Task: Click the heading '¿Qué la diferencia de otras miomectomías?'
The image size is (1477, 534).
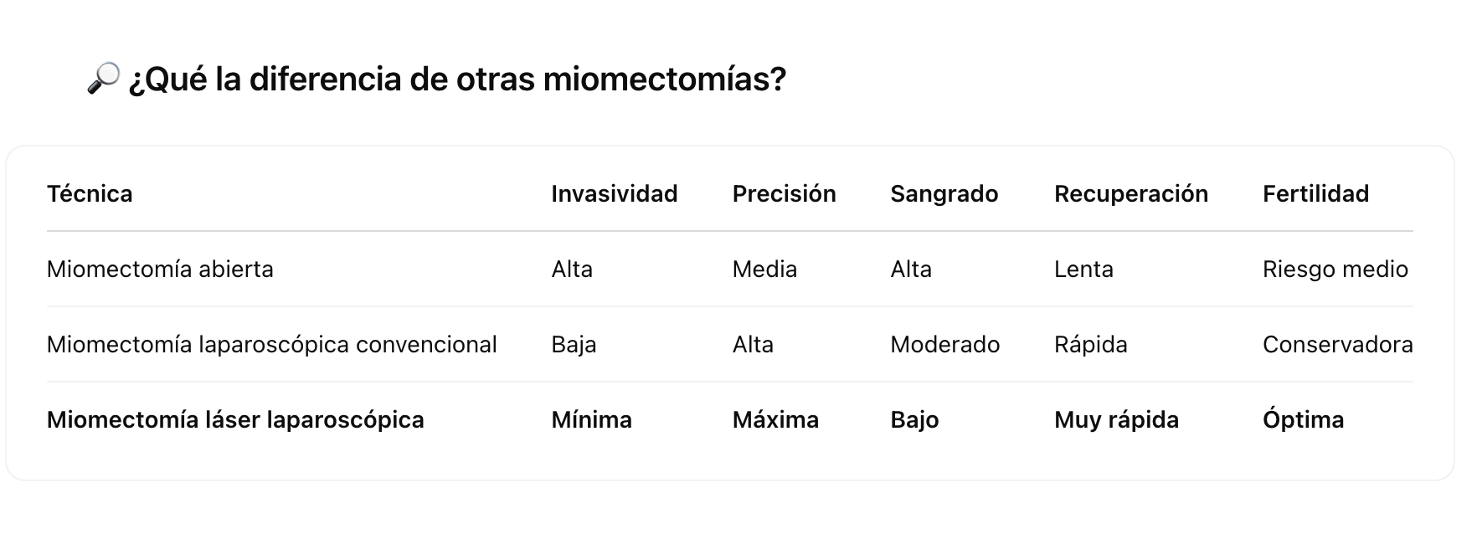Action: click(456, 80)
